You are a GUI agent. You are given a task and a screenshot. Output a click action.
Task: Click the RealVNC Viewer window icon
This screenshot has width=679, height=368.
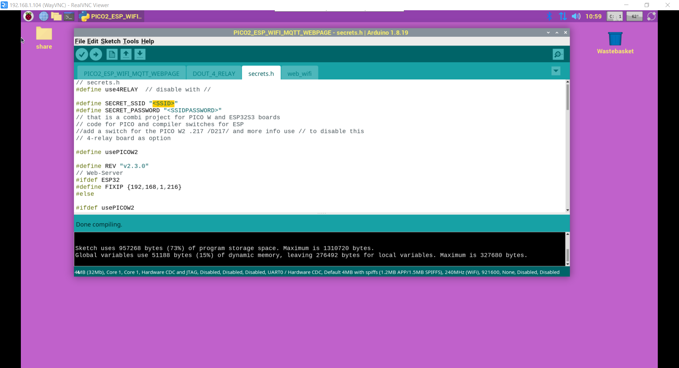pyautogui.click(x=4, y=5)
